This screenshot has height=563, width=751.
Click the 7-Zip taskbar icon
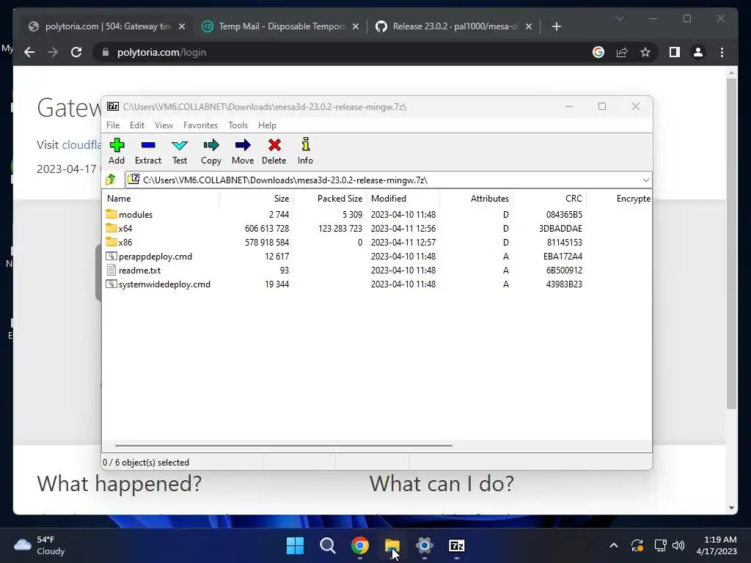[456, 545]
